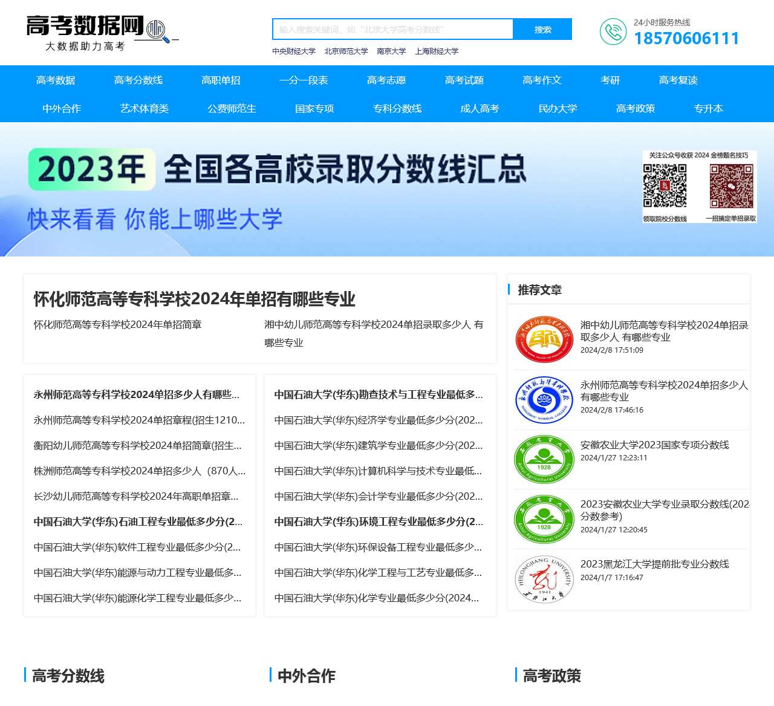Image resolution: width=774 pixels, height=706 pixels.
Task: Open the 专升本 navigation item
Action: click(707, 109)
